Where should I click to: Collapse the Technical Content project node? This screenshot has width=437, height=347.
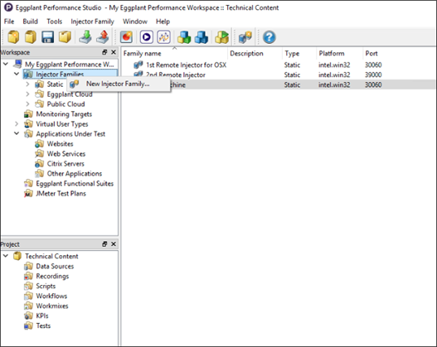click(6, 256)
